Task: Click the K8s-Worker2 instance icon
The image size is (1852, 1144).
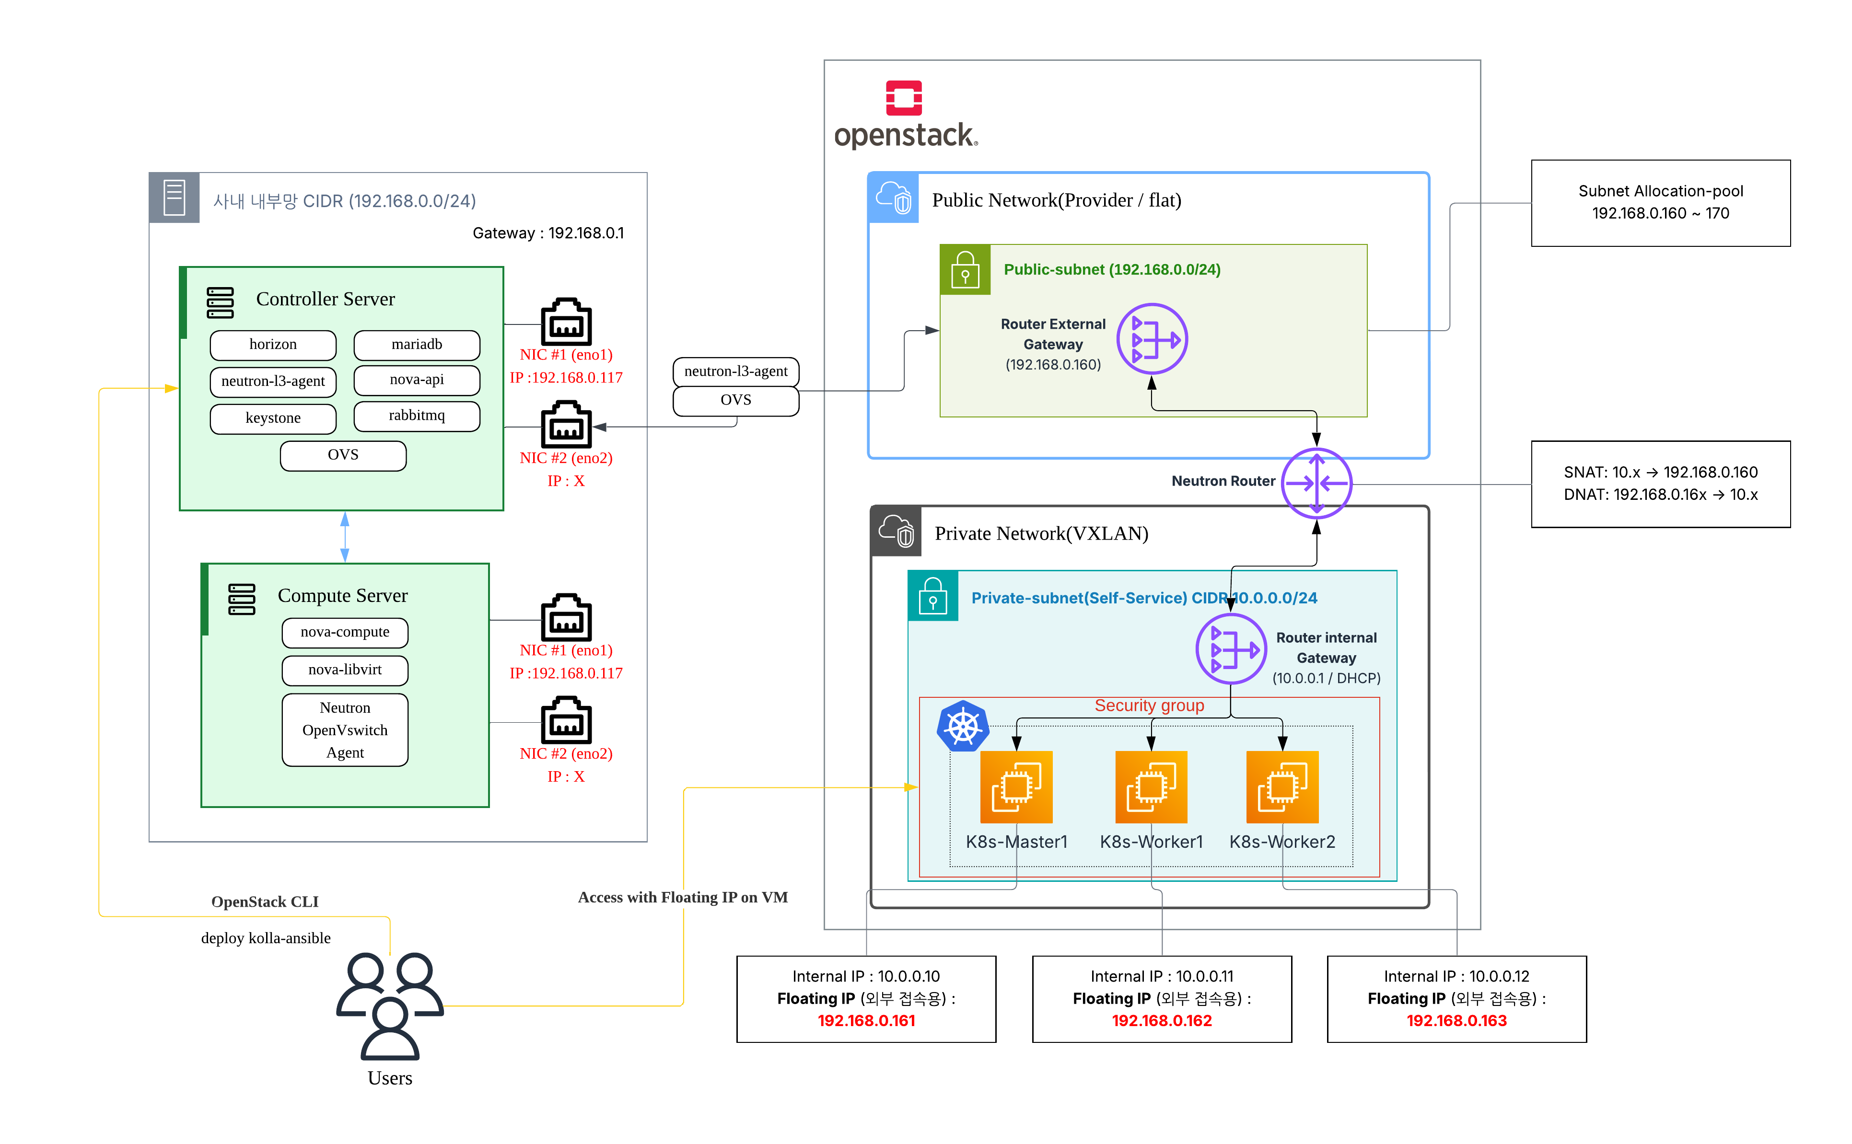Action: point(1282,787)
